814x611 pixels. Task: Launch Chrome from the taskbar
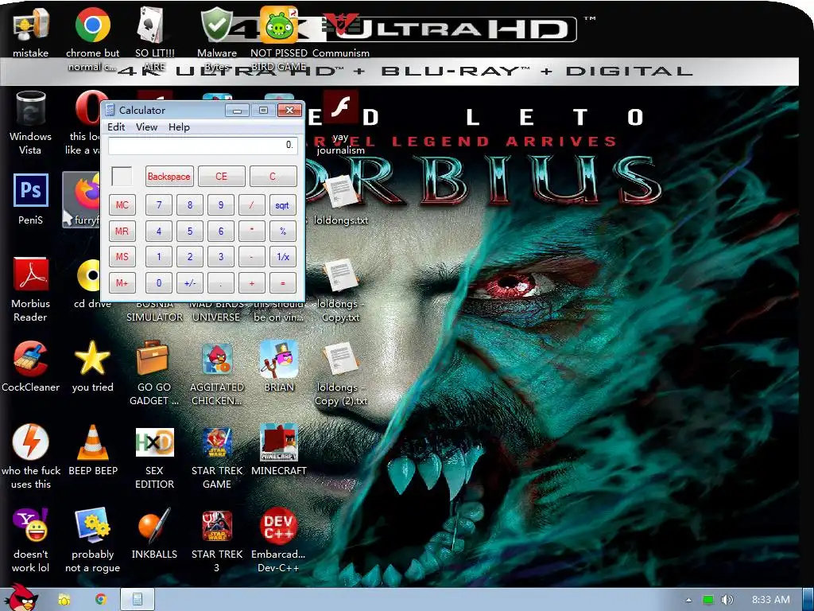click(101, 599)
